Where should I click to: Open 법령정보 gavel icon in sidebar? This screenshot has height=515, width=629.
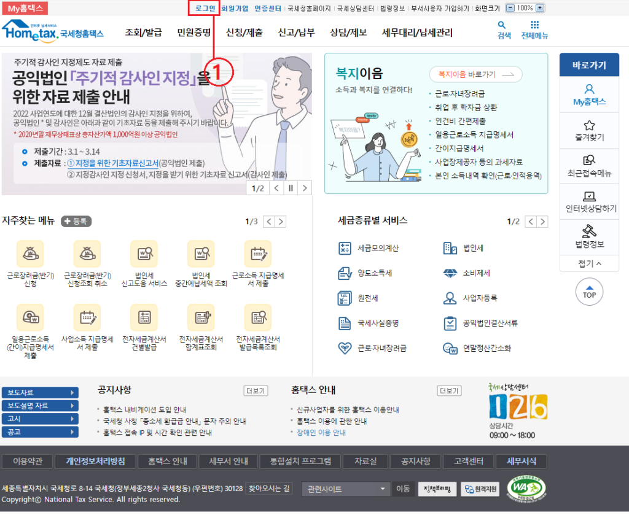click(589, 231)
